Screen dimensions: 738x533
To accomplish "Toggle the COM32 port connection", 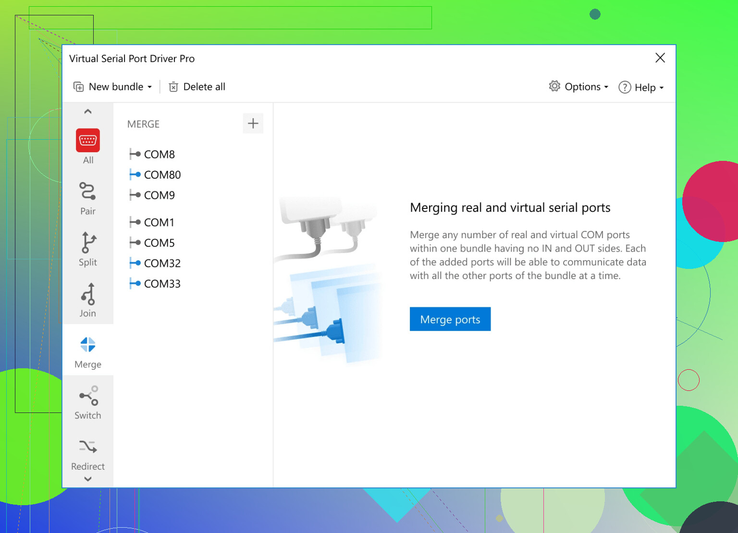I will (x=134, y=263).
